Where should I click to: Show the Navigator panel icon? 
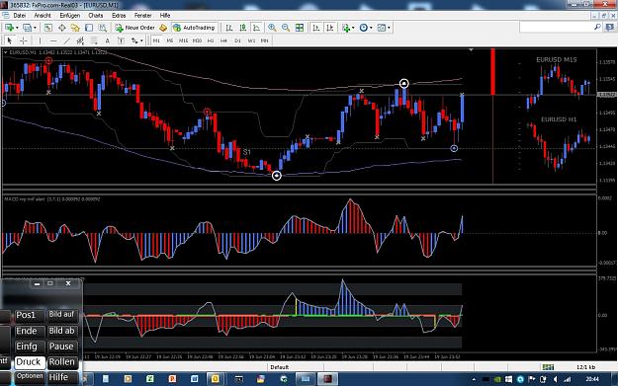tap(75, 28)
